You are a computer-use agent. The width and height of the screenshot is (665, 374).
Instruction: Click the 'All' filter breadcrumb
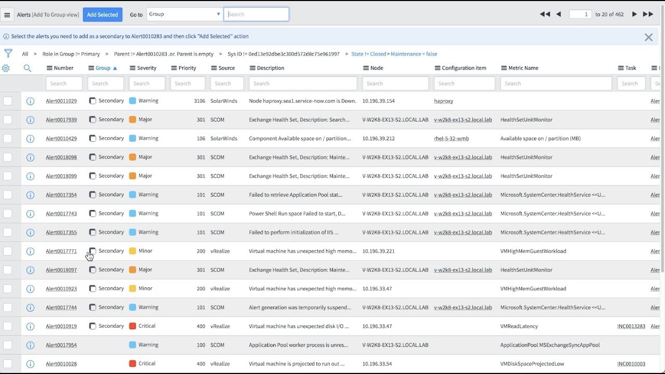pyautogui.click(x=25, y=54)
